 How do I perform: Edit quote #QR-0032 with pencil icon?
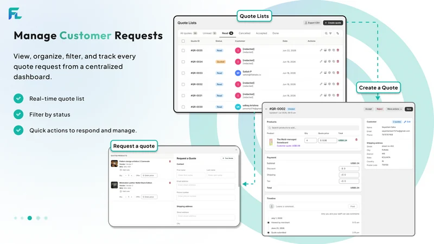[321, 84]
